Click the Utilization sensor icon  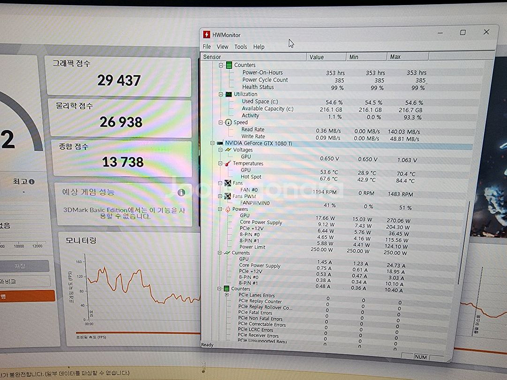[x=229, y=94]
